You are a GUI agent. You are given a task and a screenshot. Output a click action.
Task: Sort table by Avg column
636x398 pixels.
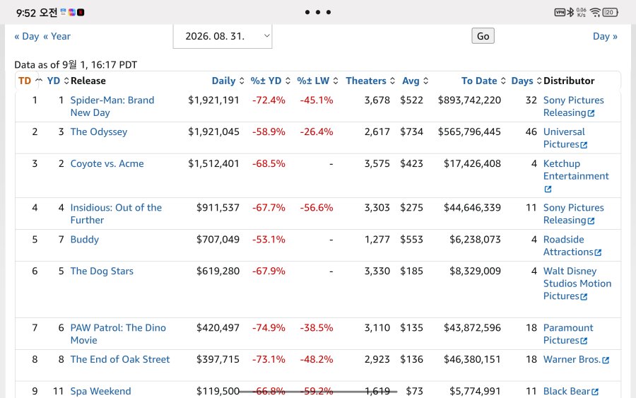click(x=415, y=81)
